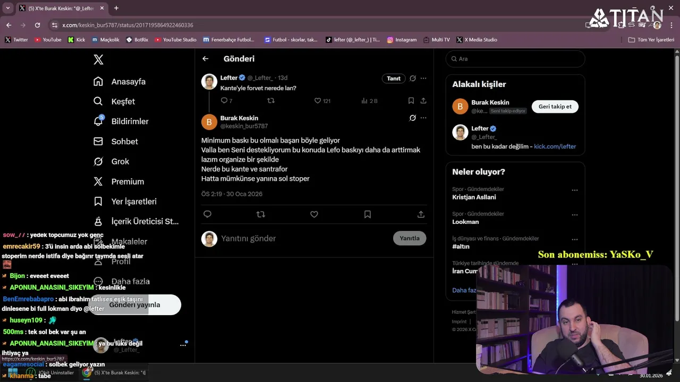Close the Burak Keskin tab
The image size is (680, 382).
(103, 8)
